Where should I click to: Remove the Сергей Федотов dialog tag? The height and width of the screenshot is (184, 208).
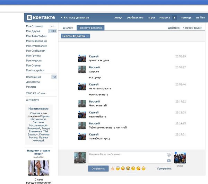pos(88,36)
